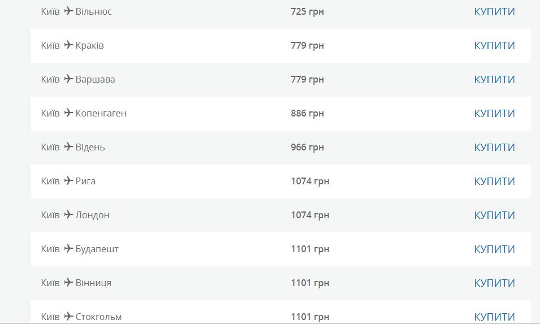Image resolution: width=540 pixels, height=324 pixels.
Task: Click the airplane icon beside Відень
Action: tap(68, 146)
